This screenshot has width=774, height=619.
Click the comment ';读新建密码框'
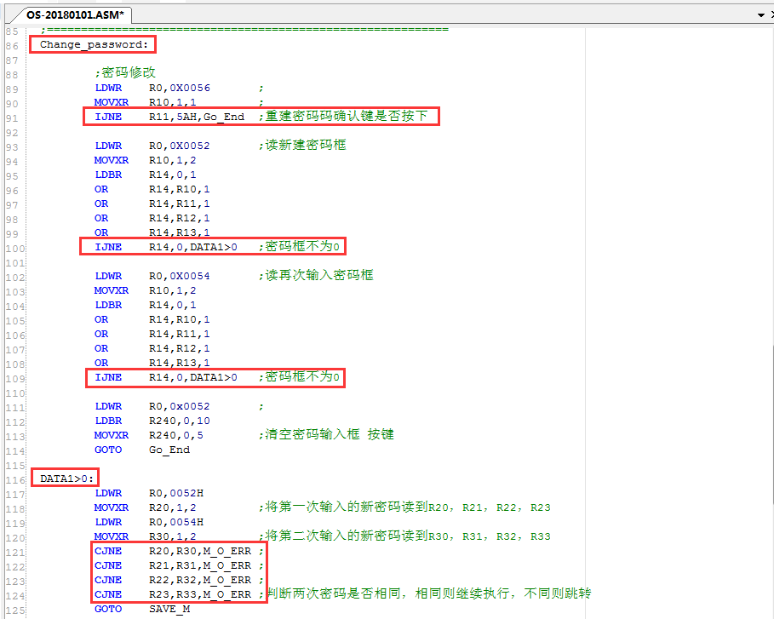(x=302, y=145)
